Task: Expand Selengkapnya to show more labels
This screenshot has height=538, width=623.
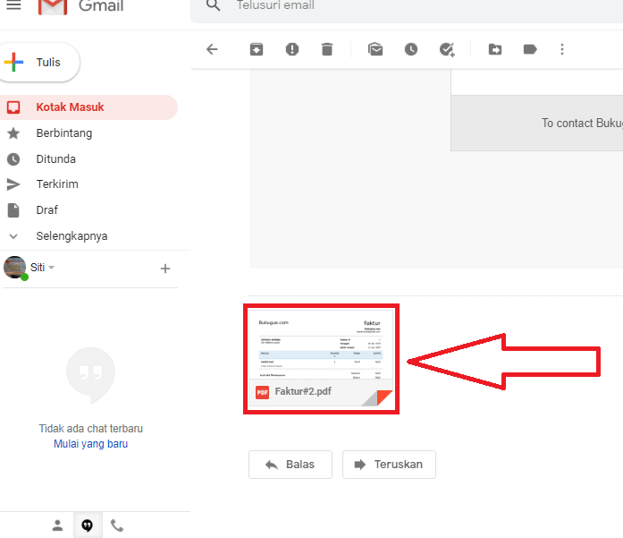Action: tap(72, 236)
